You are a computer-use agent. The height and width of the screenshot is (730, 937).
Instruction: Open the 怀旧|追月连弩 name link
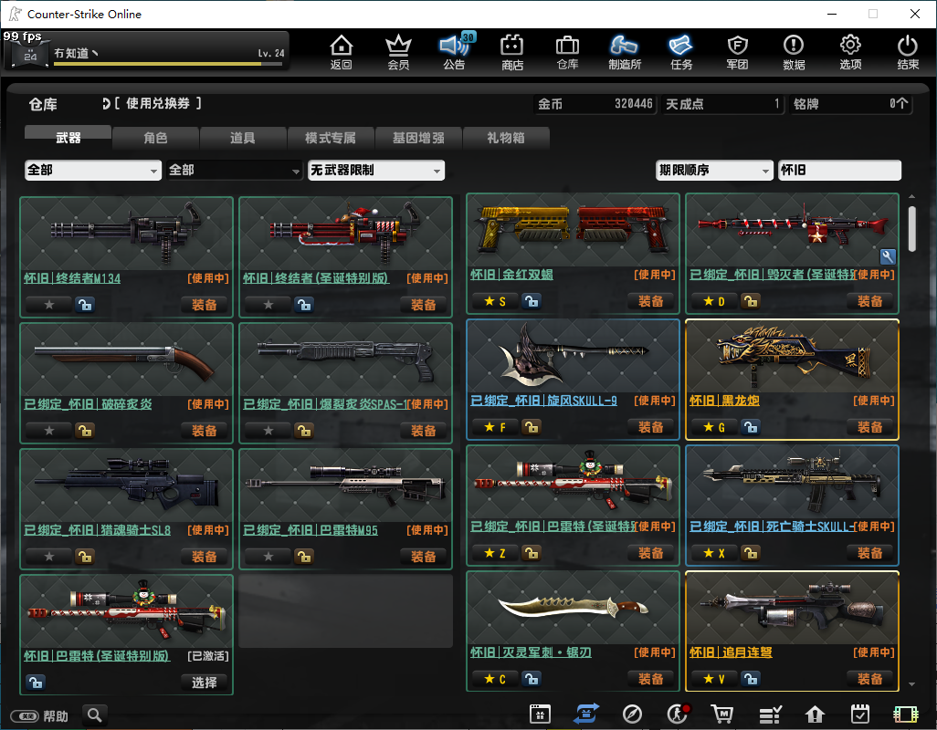pyautogui.click(x=731, y=652)
